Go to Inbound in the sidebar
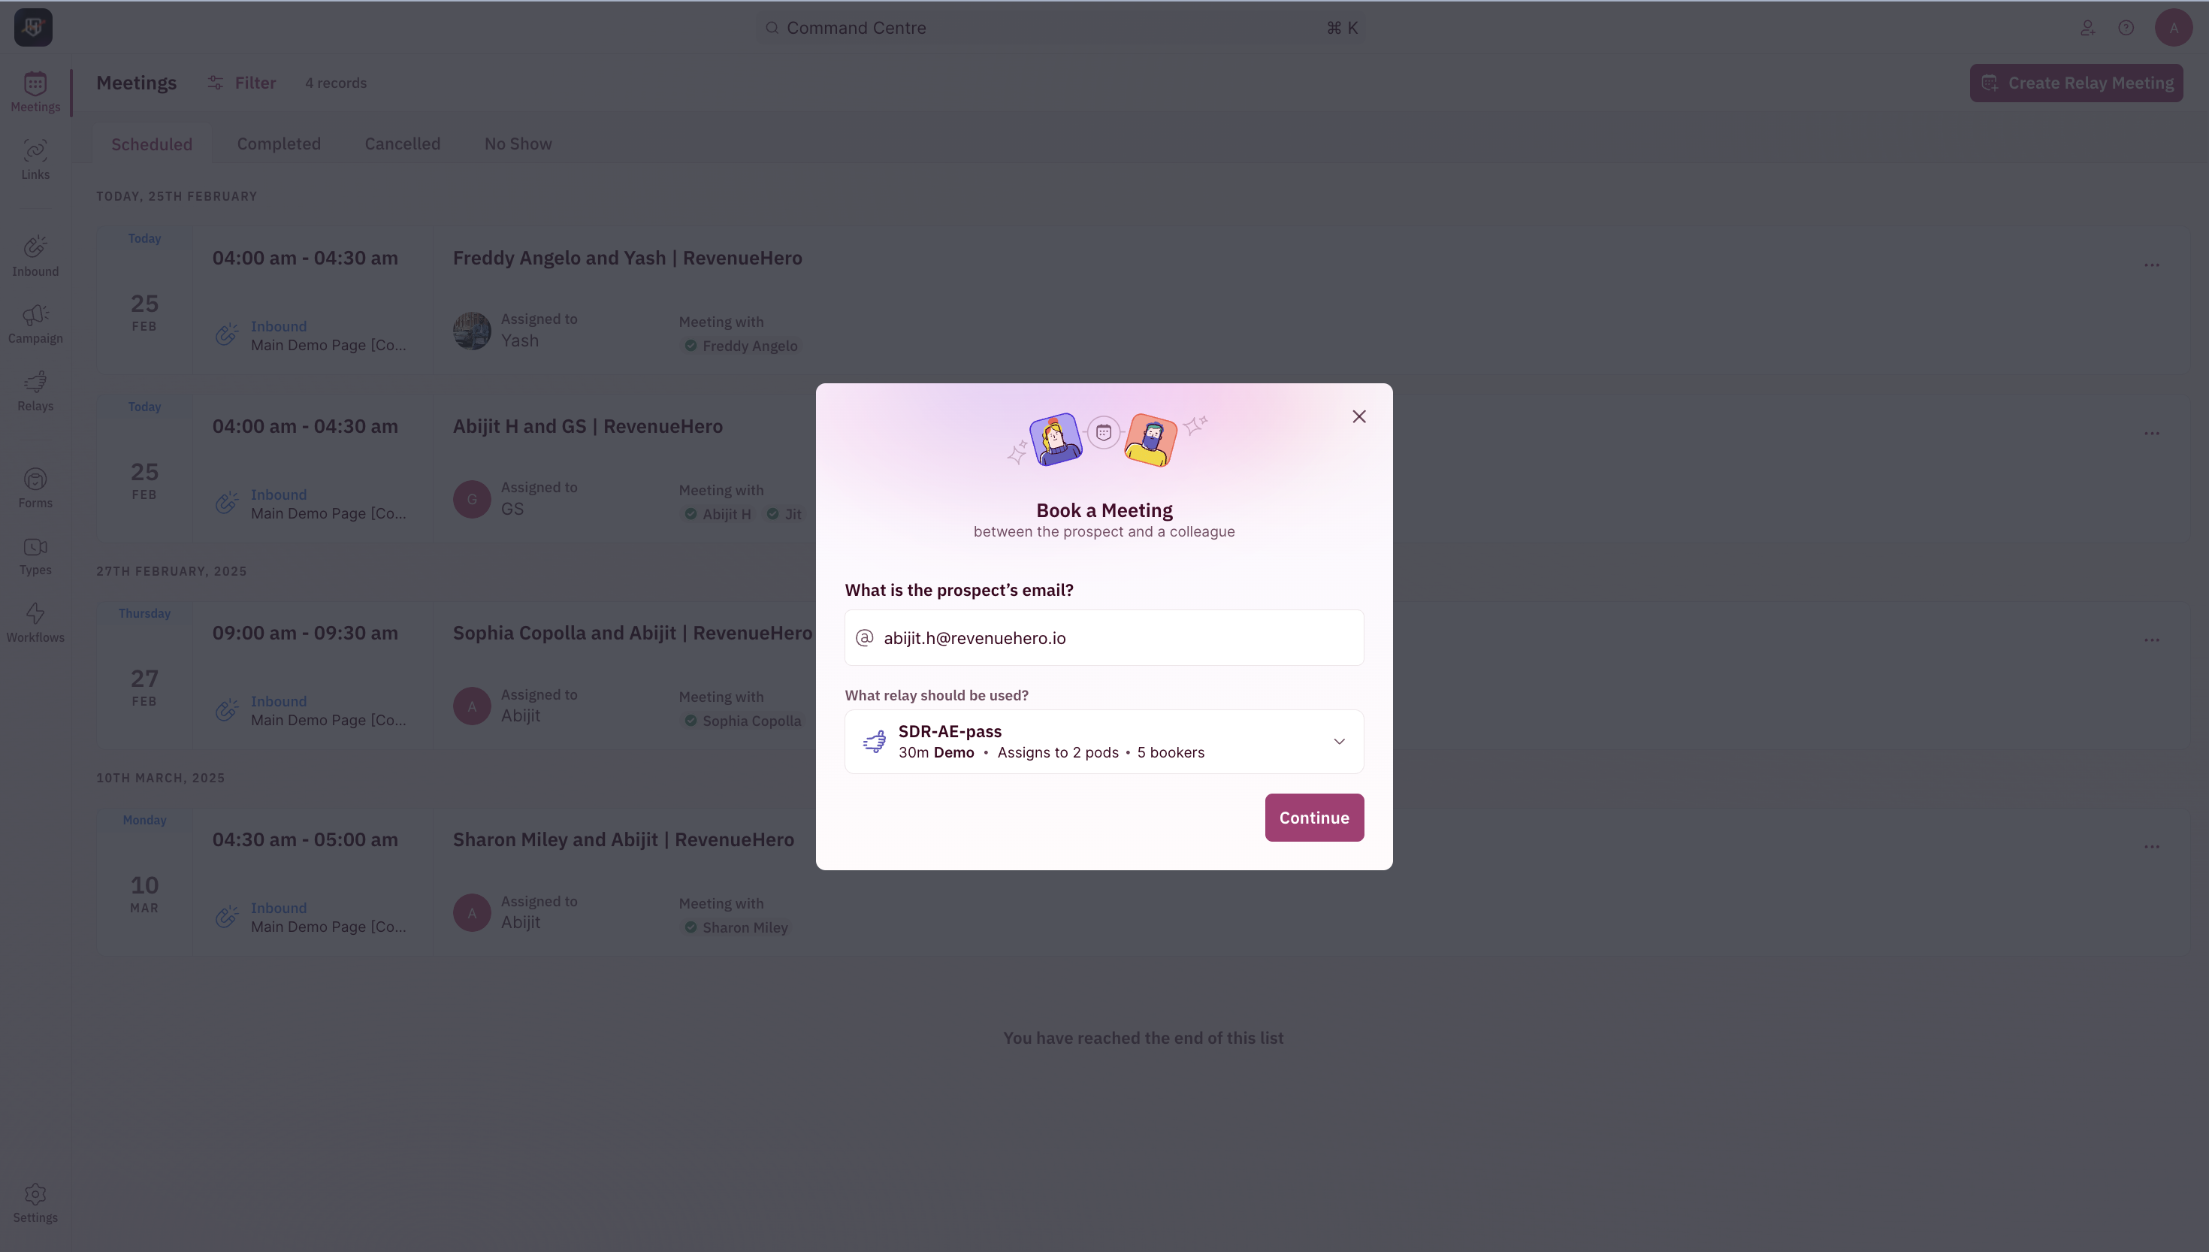 (35, 256)
